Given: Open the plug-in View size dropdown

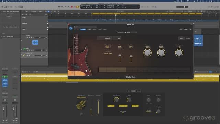Looking at the screenshot, I should 186,29.
